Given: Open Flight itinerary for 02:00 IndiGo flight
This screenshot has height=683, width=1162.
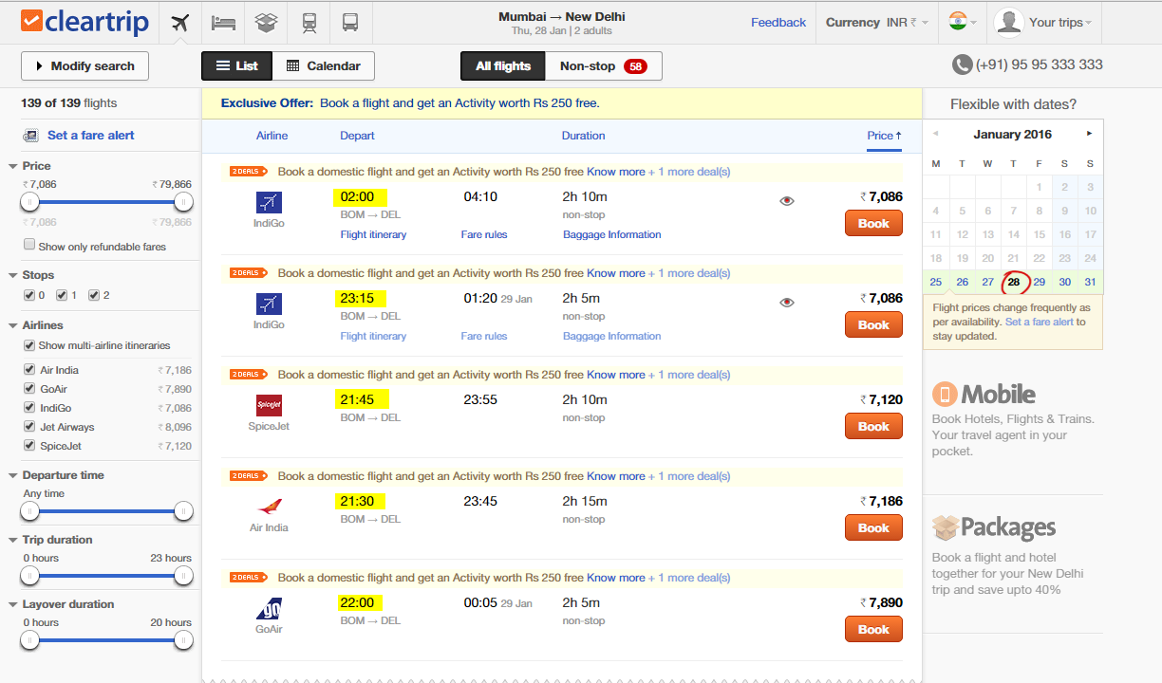Looking at the screenshot, I should tap(373, 234).
